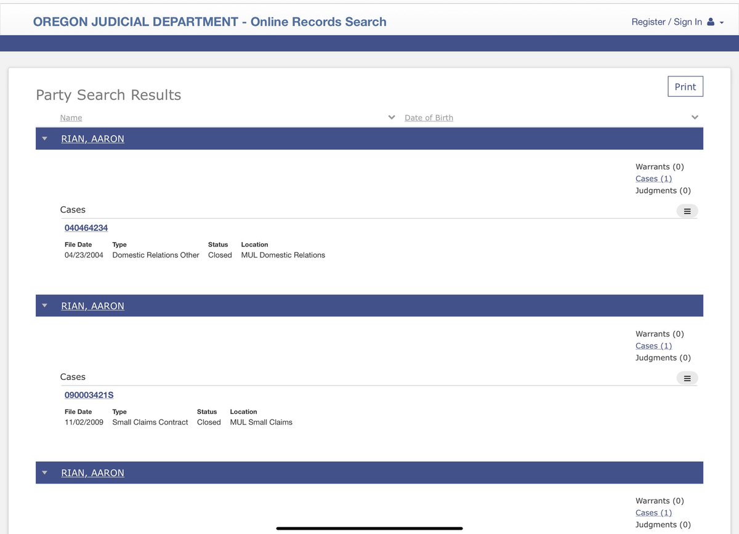Expand the Register / Sign In dropdown caret
The height and width of the screenshot is (534, 739).
pyautogui.click(x=722, y=22)
